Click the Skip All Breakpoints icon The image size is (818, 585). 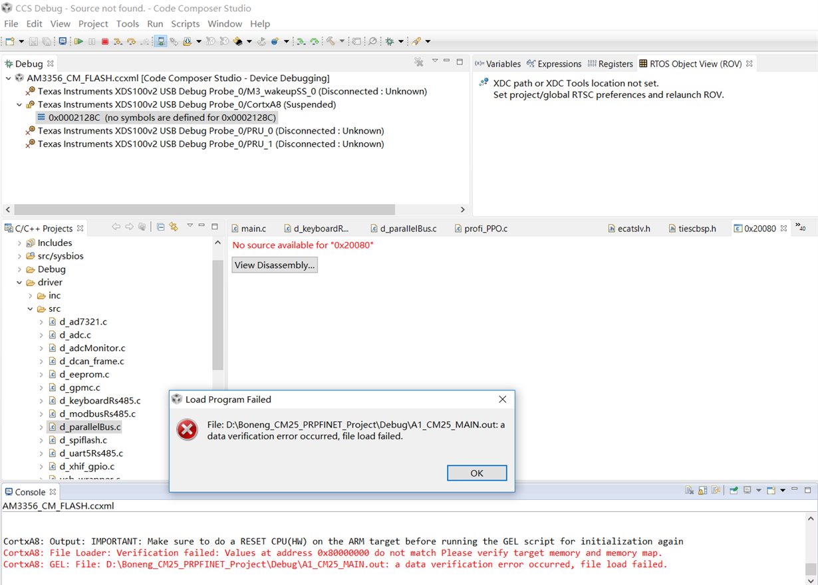[372, 41]
